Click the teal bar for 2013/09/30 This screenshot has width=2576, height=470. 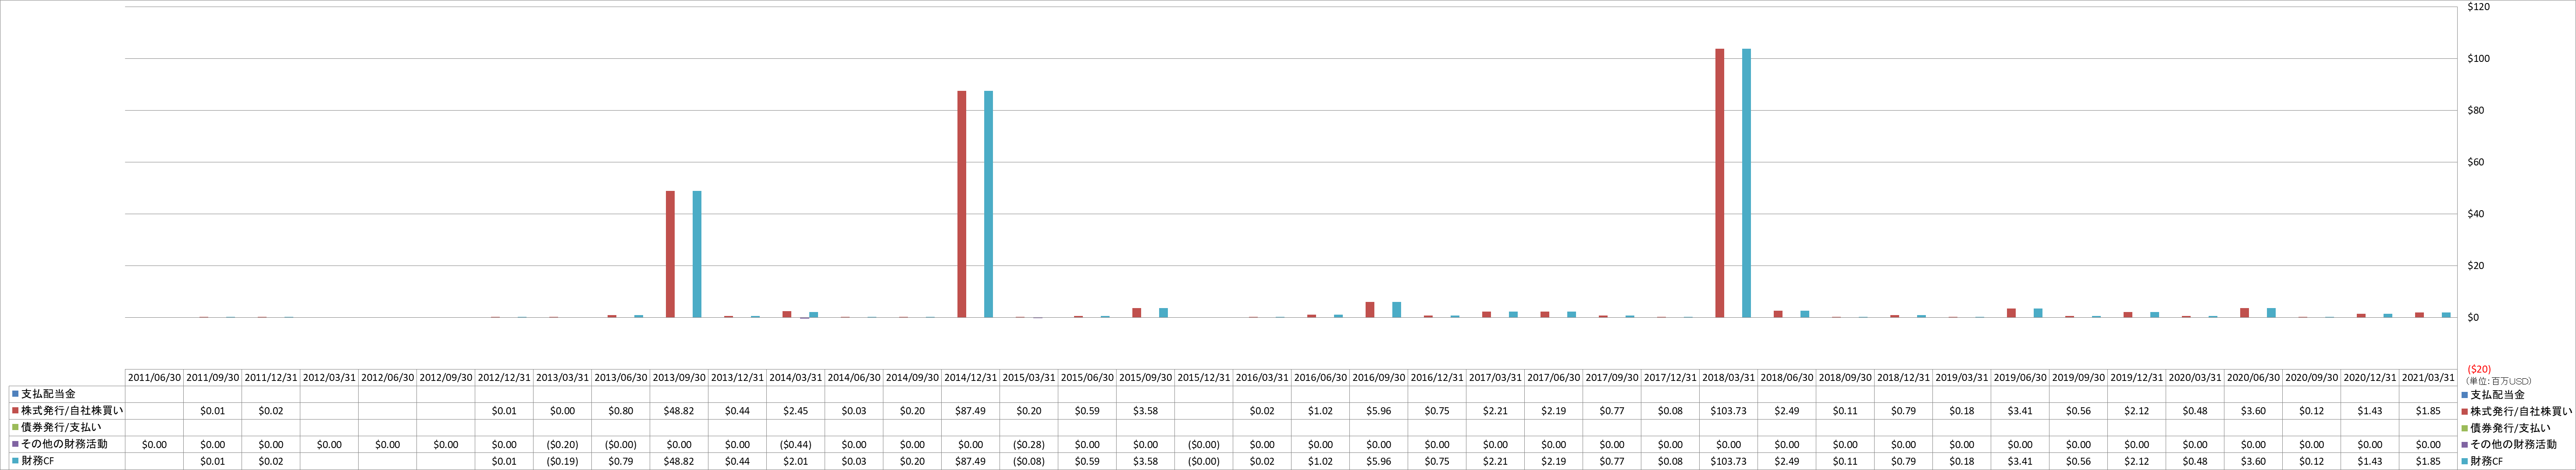click(x=697, y=254)
